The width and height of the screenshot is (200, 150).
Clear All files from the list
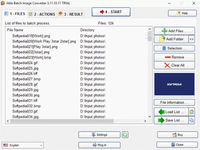tap(174, 65)
